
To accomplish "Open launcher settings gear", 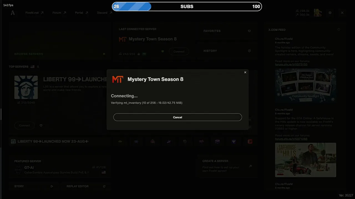I will pos(330,13).
